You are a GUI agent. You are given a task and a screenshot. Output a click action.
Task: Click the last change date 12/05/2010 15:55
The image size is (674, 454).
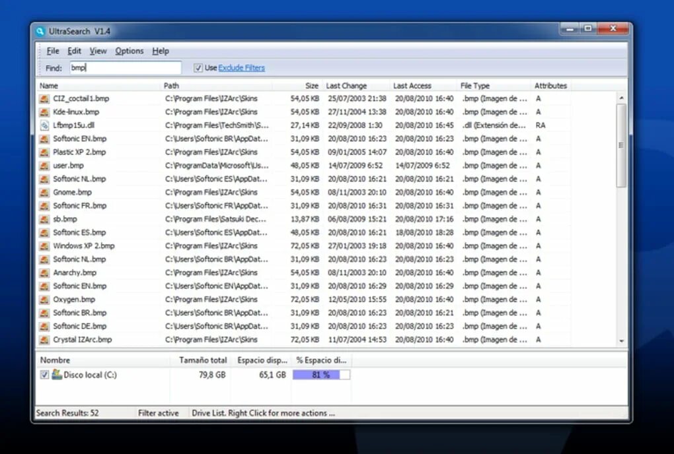pyautogui.click(x=357, y=300)
